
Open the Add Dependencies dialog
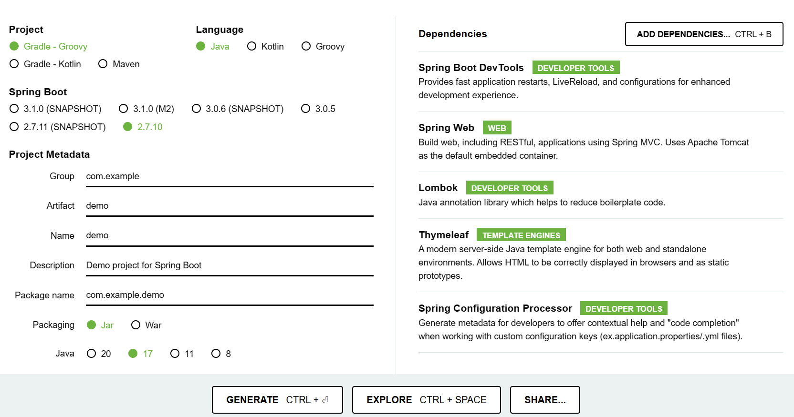click(x=704, y=34)
